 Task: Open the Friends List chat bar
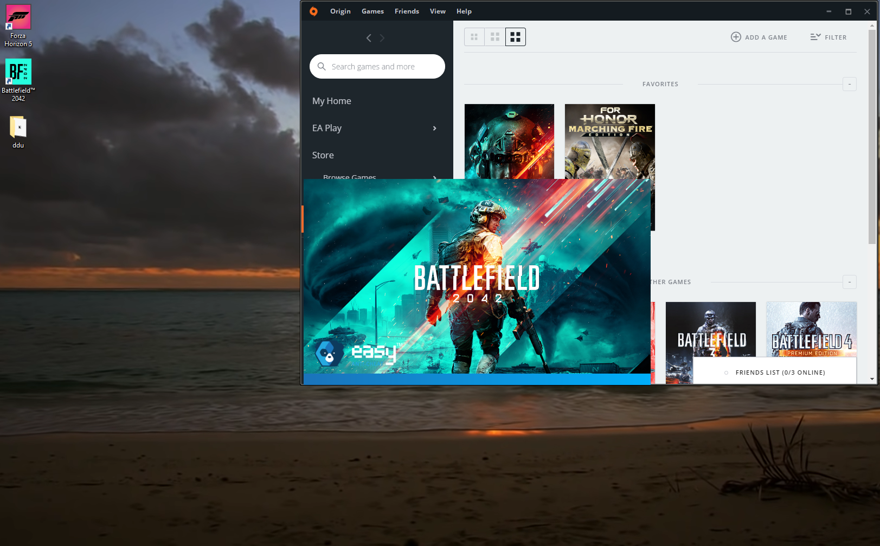pos(775,372)
